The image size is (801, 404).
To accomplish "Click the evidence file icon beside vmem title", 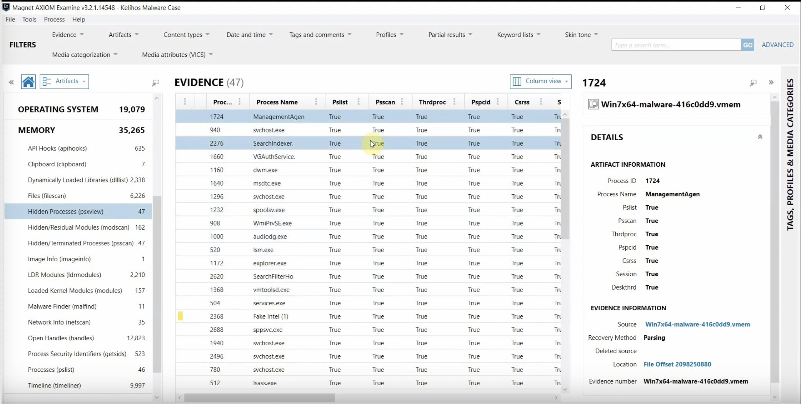I will [593, 104].
